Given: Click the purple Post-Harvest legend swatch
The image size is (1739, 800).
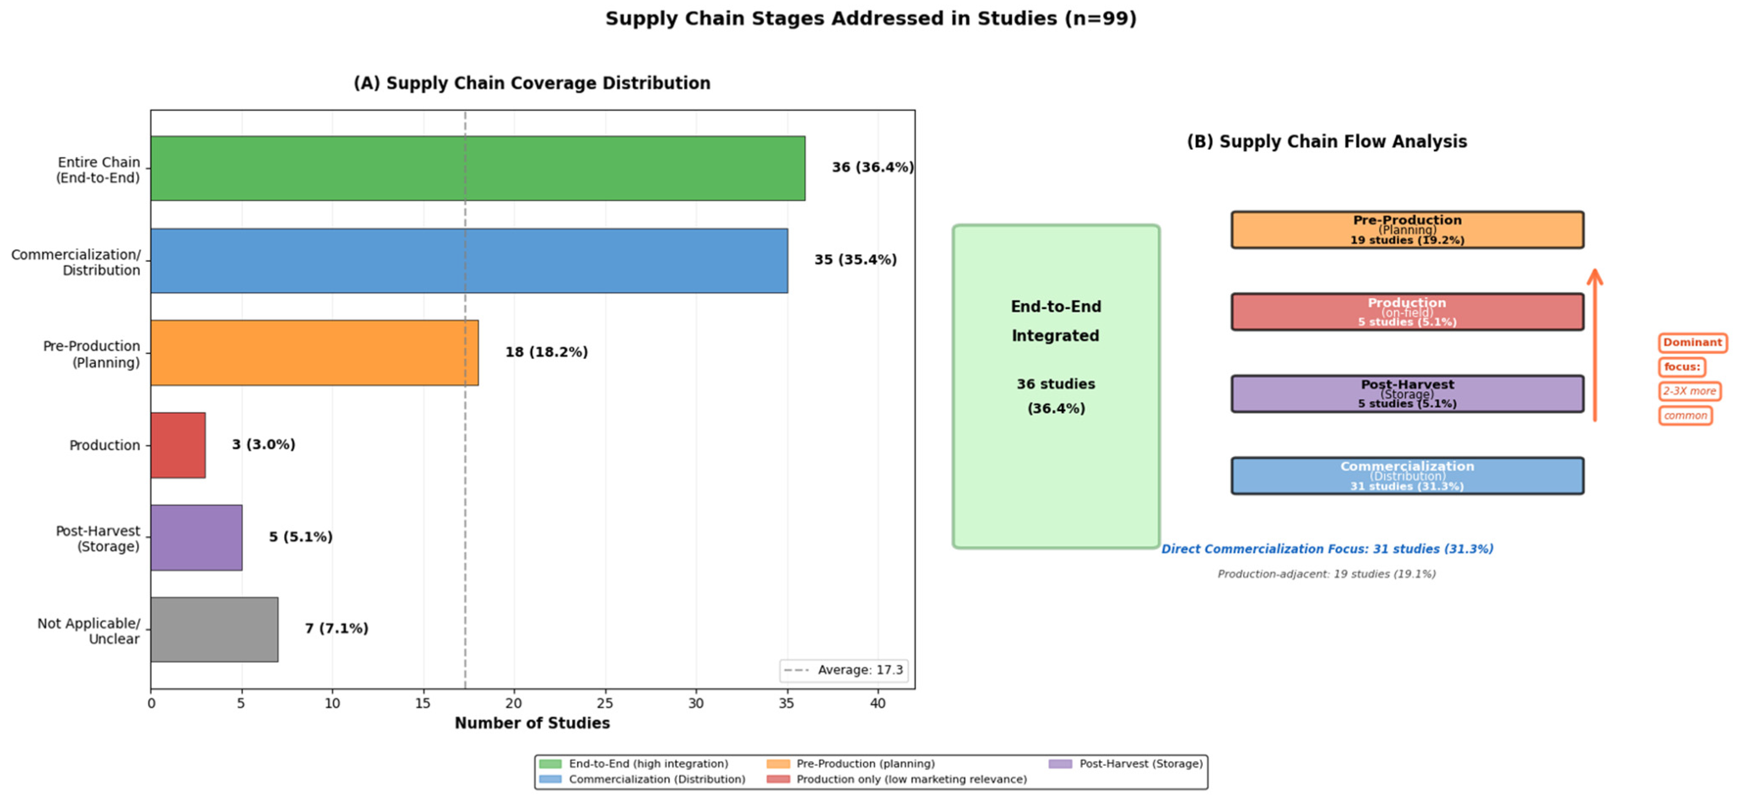Looking at the screenshot, I should click(1060, 764).
